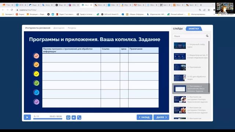Open the Импортированные bookmarks folder
Screen dimensions: 235x132
point(197,14)
